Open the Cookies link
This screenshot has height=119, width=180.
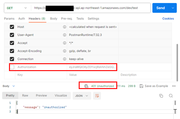pyautogui.click(x=168, y=19)
